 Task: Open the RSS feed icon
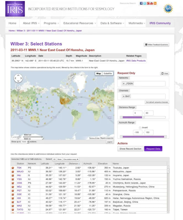pos(155,3)
